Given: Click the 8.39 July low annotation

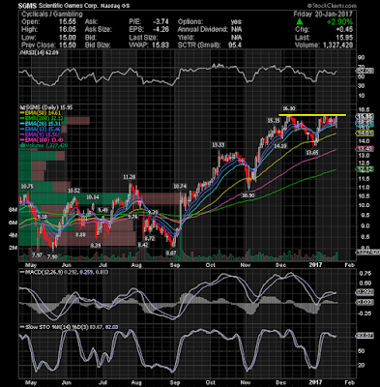Looking at the screenshot, I should 96,246.
